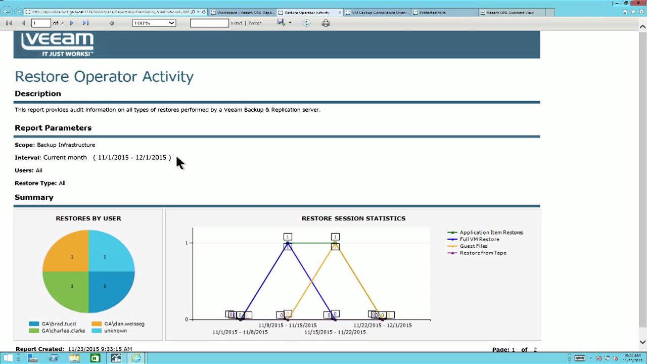The image size is (647, 364).
Task: Click the 11/8/2015 - 11/15/2015 axis label
Action: [x=288, y=325]
